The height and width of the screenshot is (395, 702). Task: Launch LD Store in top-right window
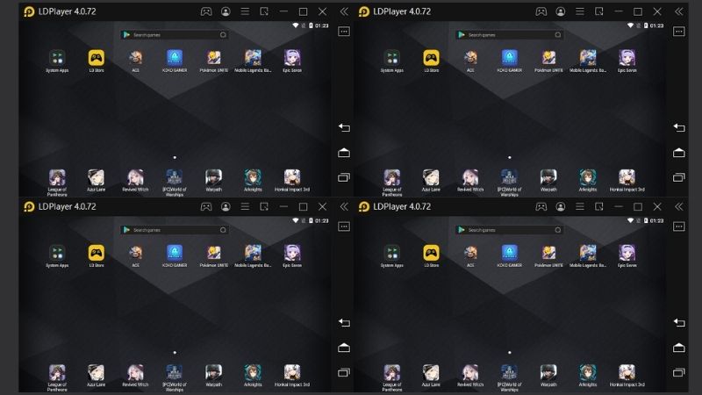coord(431,58)
